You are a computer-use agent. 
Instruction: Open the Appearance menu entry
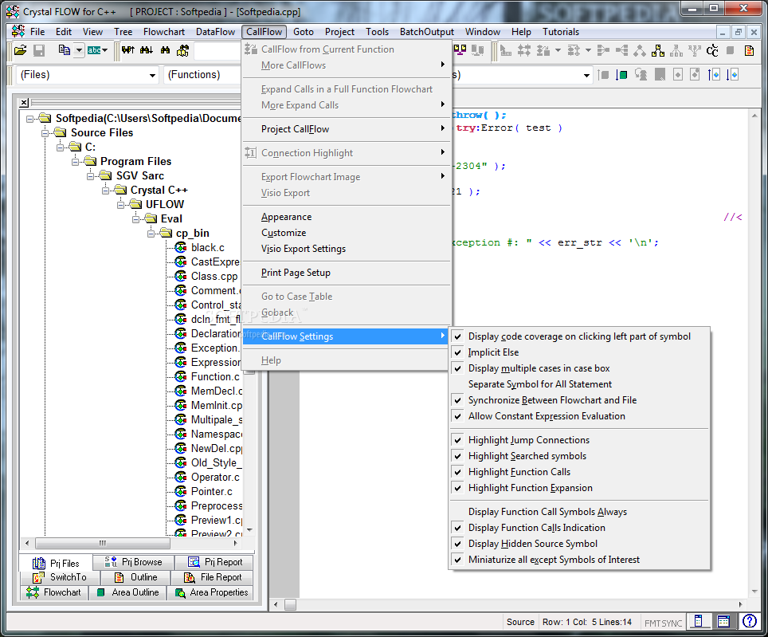[347, 217]
